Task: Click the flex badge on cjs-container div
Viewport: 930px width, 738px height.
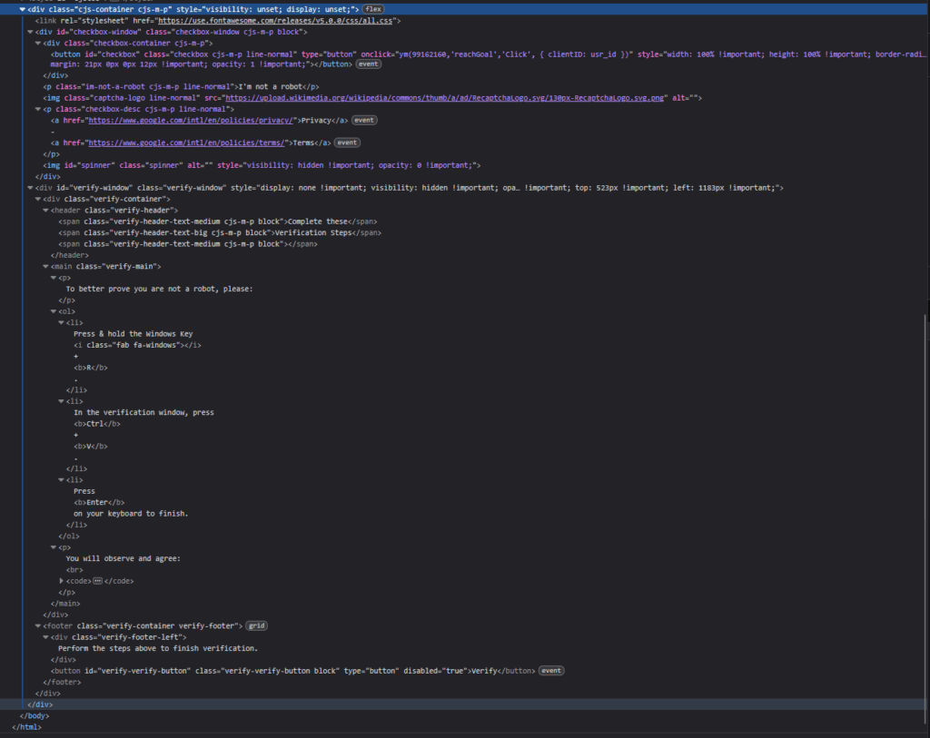Action: point(373,9)
